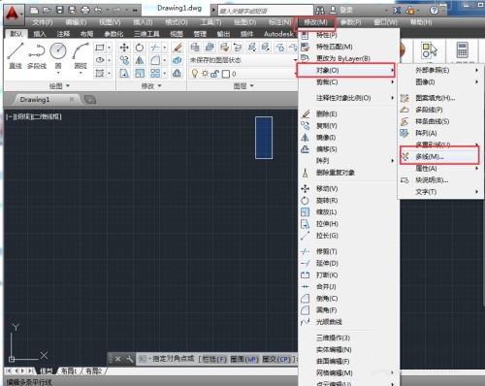Toggle the layer lock padlock icon

click(x=214, y=74)
